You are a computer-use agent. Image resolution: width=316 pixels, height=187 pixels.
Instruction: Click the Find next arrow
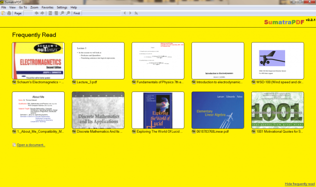pyautogui.click(x=130, y=13)
